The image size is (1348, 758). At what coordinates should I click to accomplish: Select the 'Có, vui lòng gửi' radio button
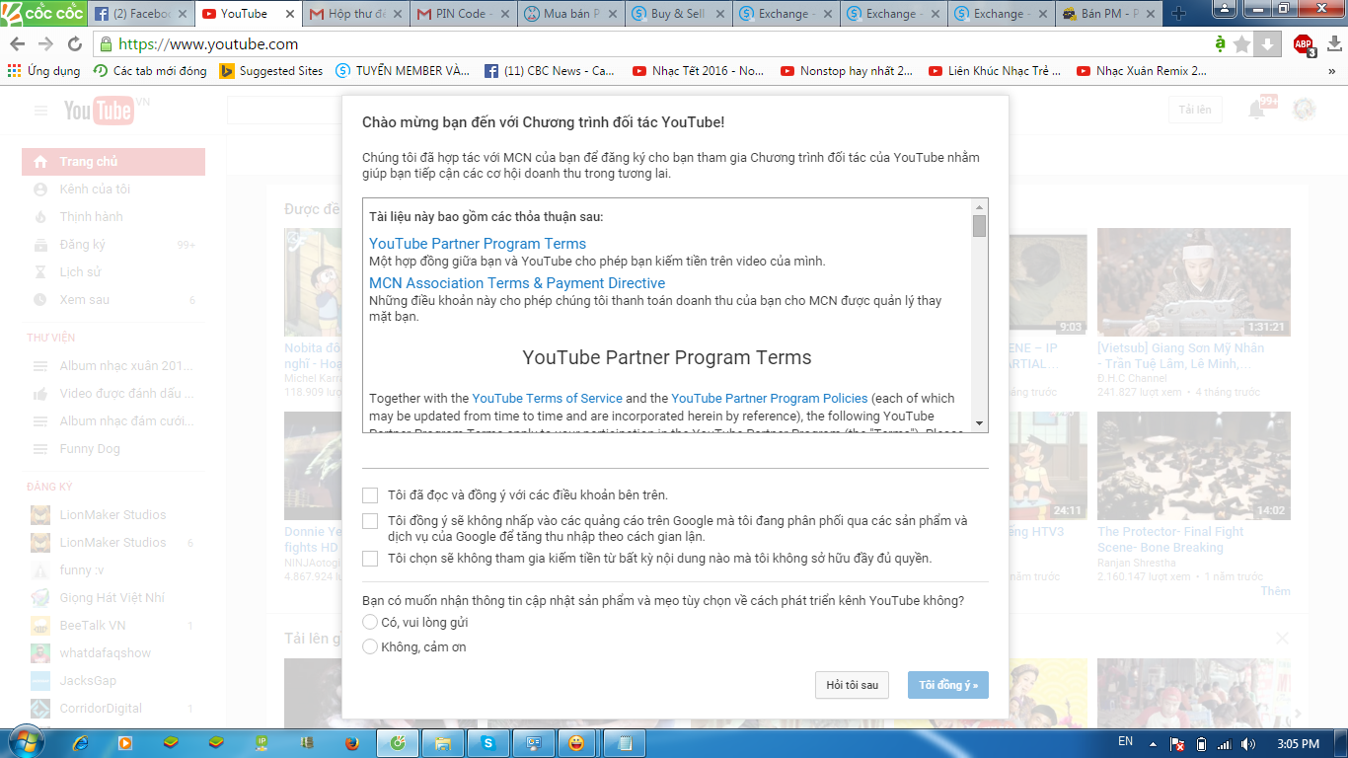point(370,622)
